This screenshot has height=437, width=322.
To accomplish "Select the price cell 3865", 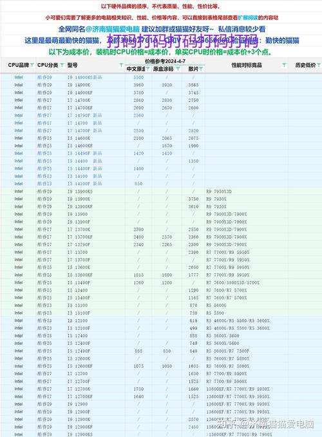I will click(193, 85).
